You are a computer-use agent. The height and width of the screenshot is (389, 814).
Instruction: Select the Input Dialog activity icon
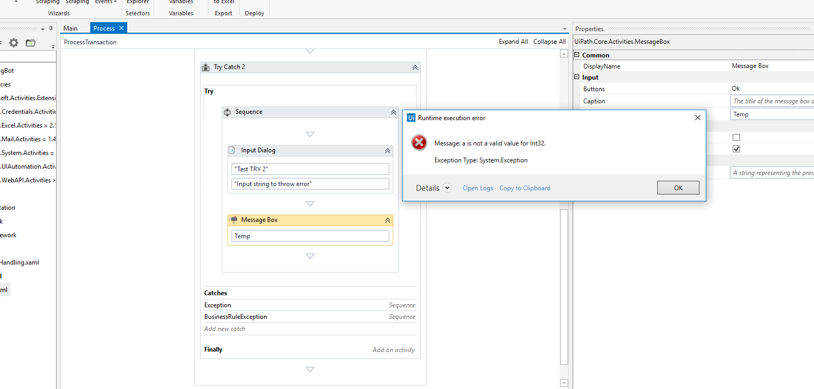pyautogui.click(x=232, y=150)
